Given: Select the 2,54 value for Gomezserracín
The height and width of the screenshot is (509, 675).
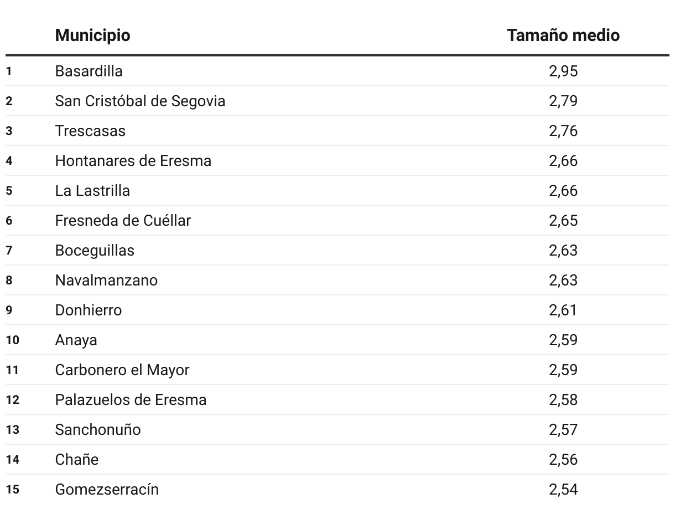Looking at the screenshot, I should pyautogui.click(x=563, y=490).
